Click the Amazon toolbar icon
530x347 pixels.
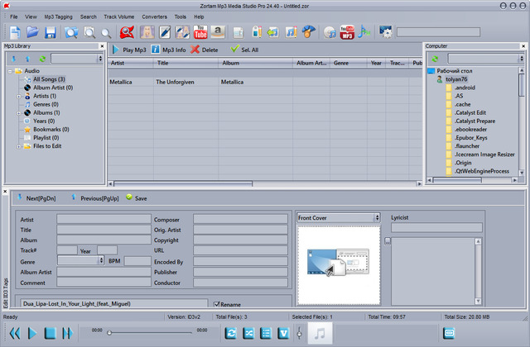pyautogui.click(x=218, y=32)
